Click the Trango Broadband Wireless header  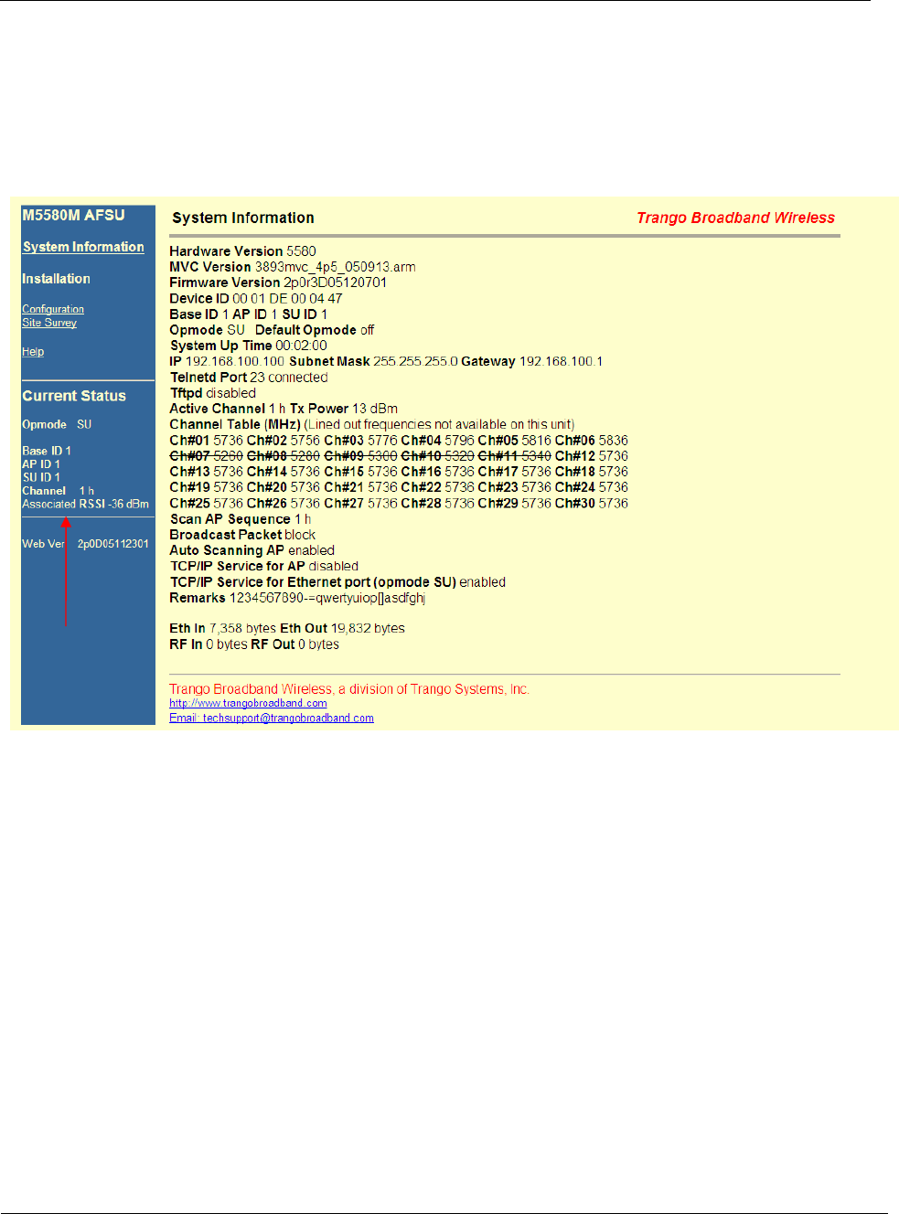pyautogui.click(x=735, y=218)
